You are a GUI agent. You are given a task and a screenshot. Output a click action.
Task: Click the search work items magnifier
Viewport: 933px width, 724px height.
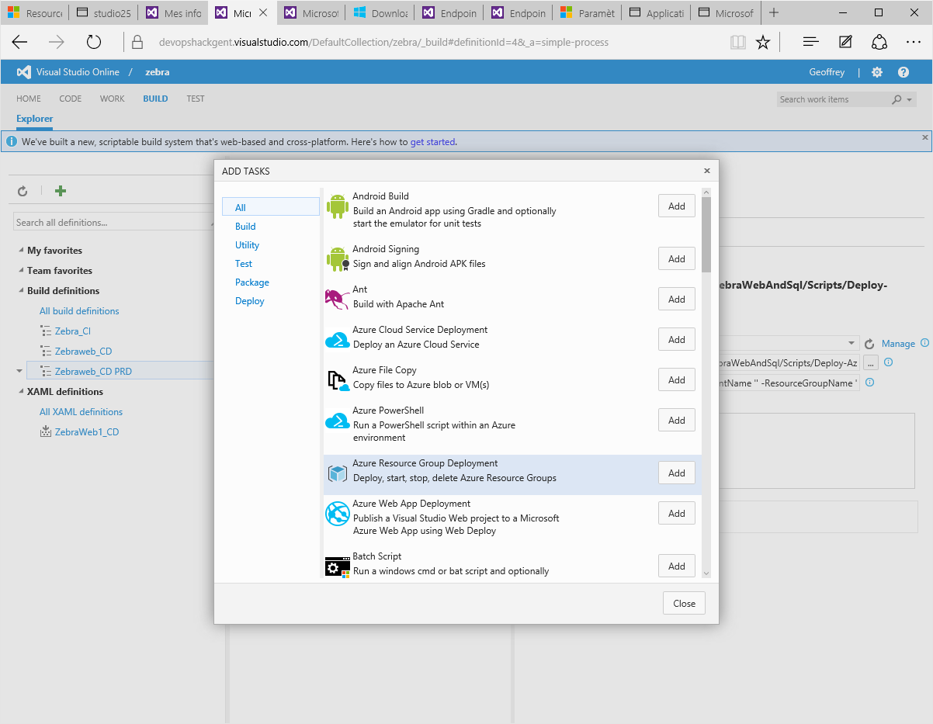tap(897, 99)
